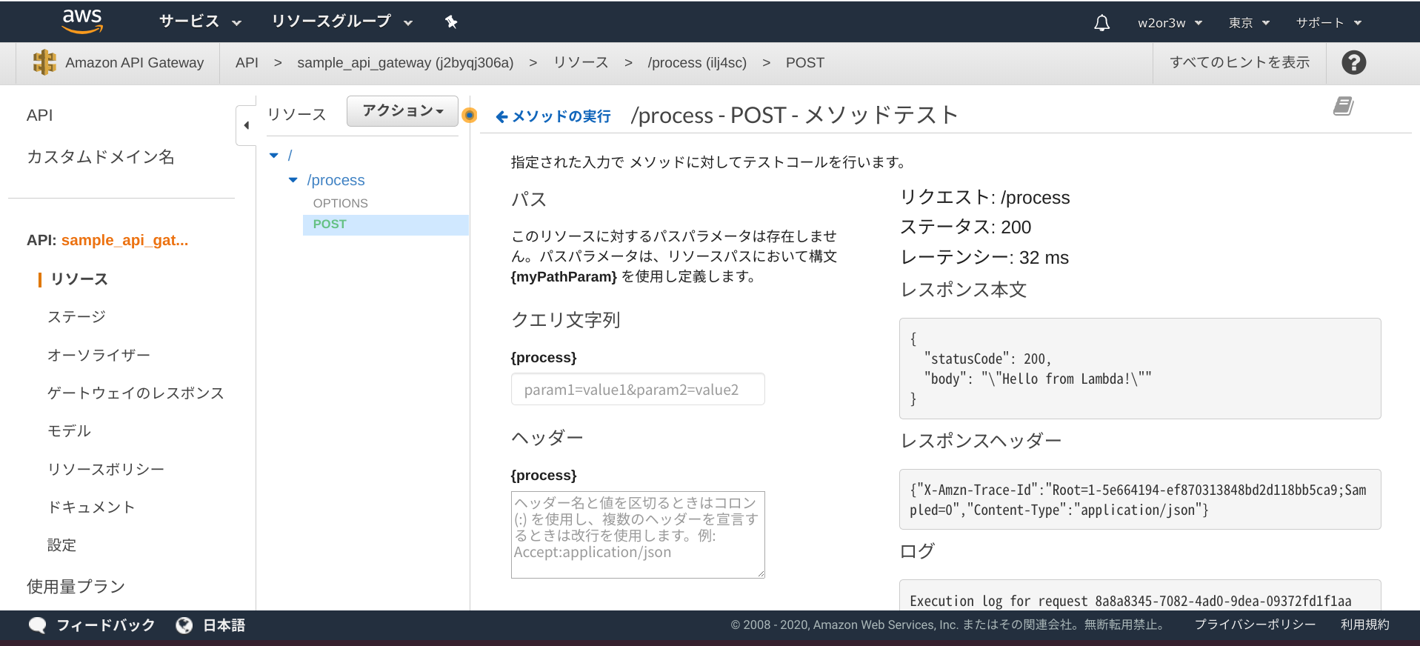Select the OPTIONS method in resource tree

(x=340, y=203)
